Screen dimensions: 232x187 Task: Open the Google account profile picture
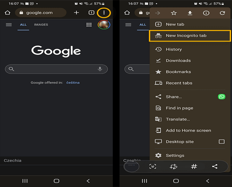tap(104, 25)
